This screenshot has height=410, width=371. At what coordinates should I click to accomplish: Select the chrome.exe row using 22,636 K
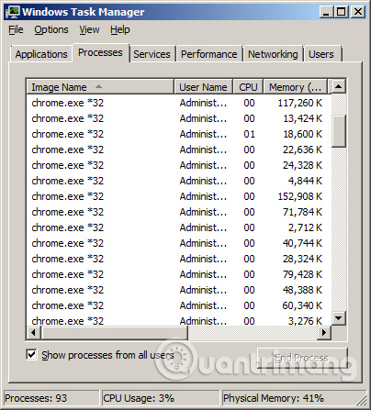pos(179,150)
